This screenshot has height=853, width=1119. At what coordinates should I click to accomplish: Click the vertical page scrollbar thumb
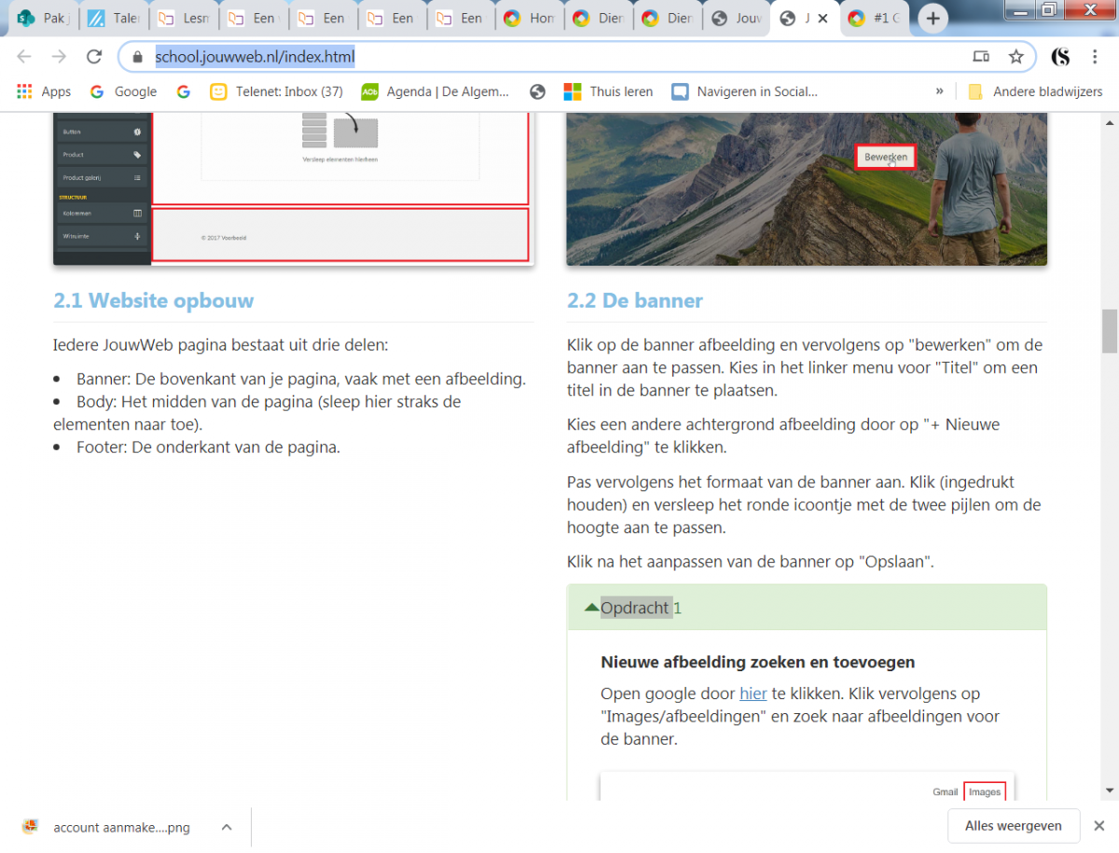pyautogui.click(x=1109, y=331)
